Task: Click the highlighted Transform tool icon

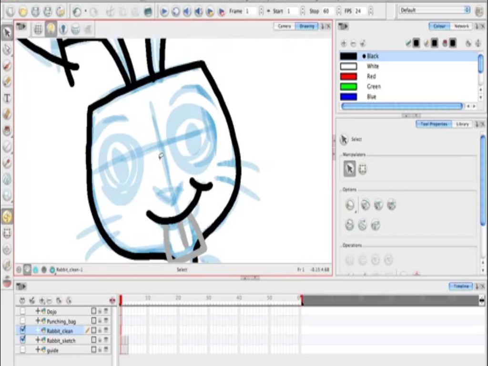Action: coord(7,217)
